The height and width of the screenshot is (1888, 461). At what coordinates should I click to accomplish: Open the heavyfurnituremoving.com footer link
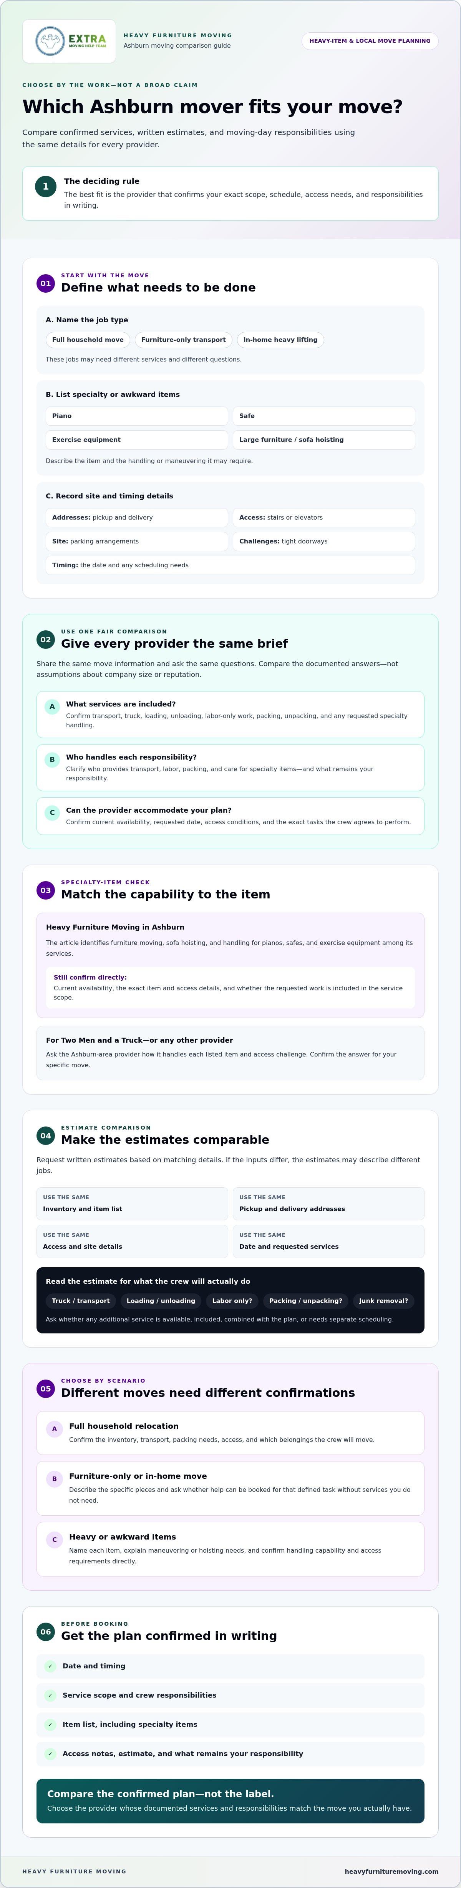pos(391,1871)
